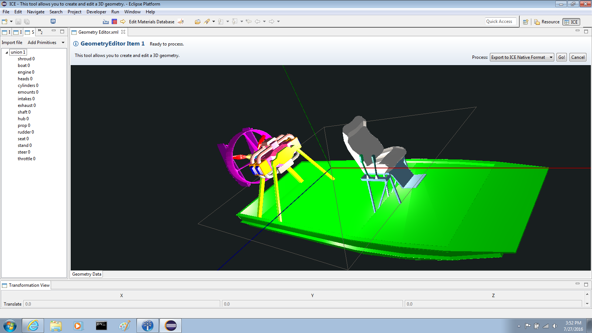
Task: Click the Translate Z input field
Action: (x=493, y=304)
